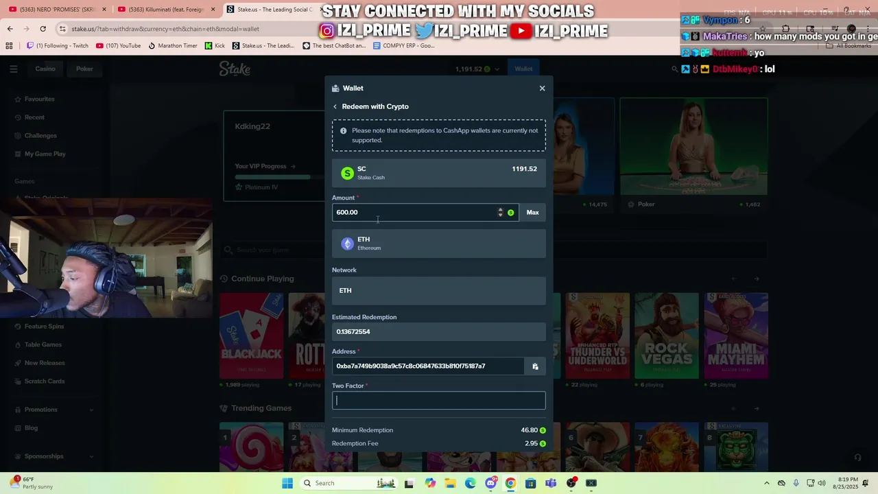Open Casino tab on Stake header
Image resolution: width=878 pixels, height=494 pixels.
click(x=45, y=69)
